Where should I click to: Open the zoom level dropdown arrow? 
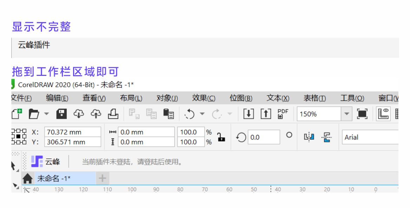[x=346, y=114]
